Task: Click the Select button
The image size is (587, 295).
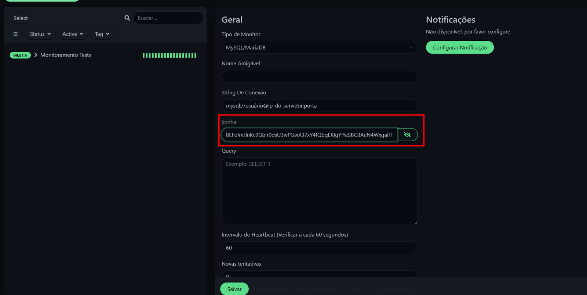Action: click(21, 18)
